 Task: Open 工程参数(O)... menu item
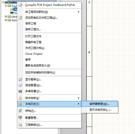coord(49,125)
